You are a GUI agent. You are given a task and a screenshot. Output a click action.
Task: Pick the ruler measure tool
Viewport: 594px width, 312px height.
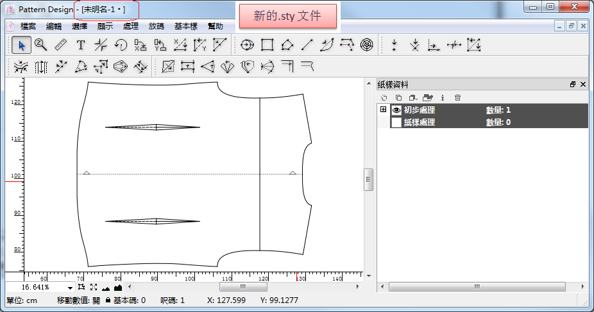pos(61,45)
